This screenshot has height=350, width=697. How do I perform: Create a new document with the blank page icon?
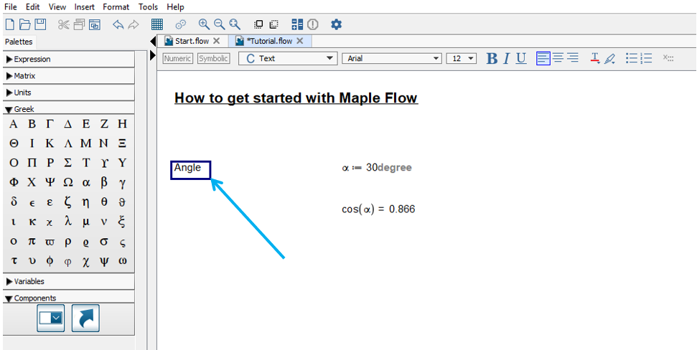coord(10,24)
